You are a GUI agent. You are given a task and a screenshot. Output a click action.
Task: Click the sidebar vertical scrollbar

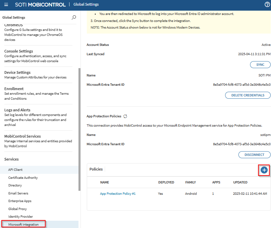point(79,130)
